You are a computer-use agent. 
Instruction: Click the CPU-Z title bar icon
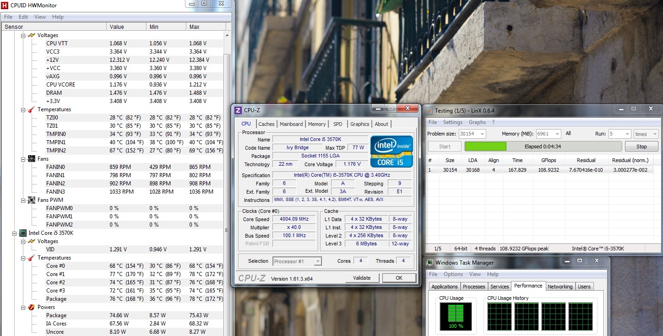point(238,110)
